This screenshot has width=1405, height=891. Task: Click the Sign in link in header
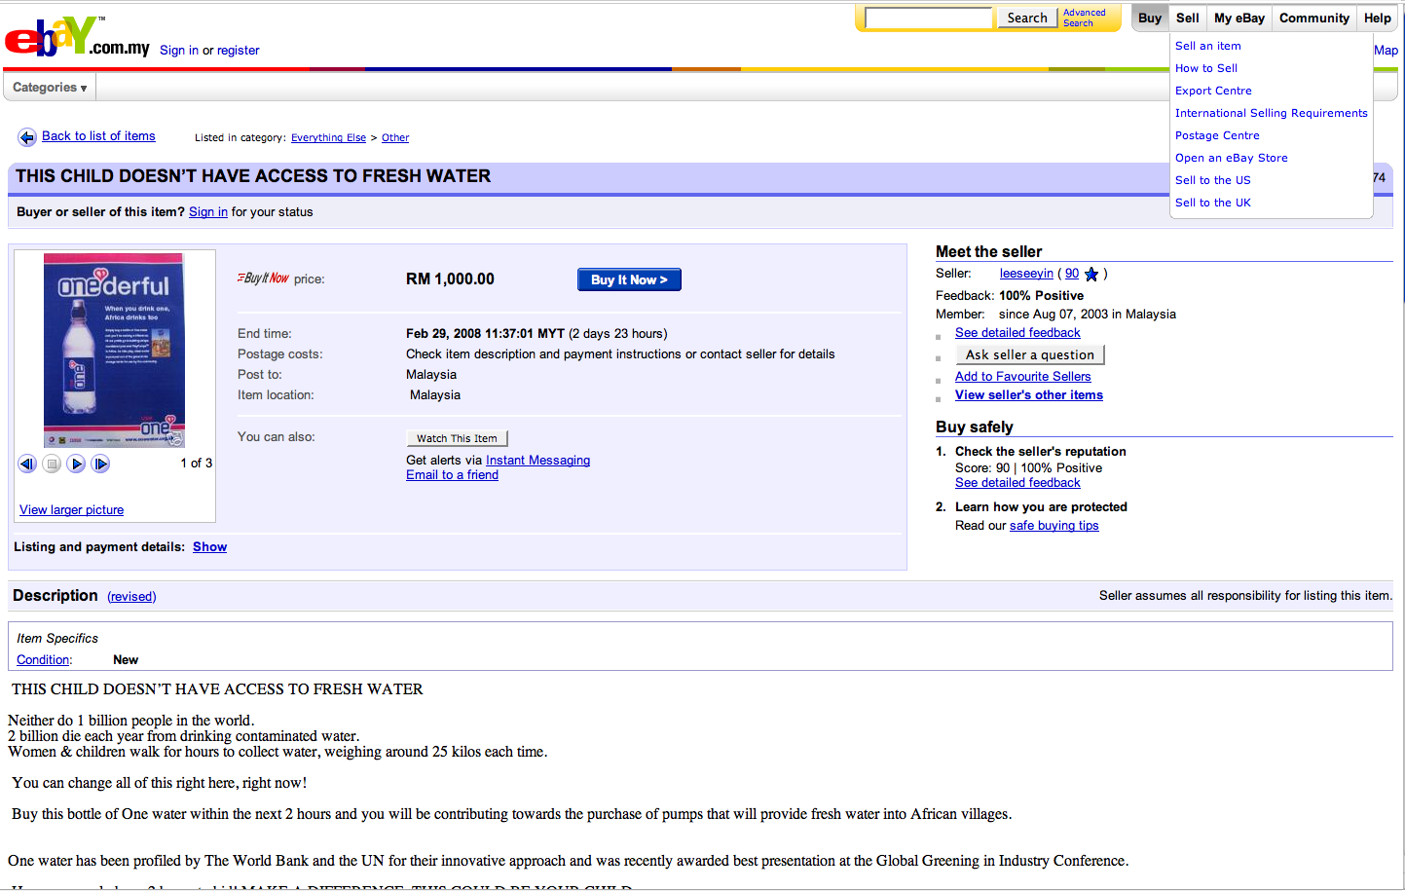coord(179,51)
